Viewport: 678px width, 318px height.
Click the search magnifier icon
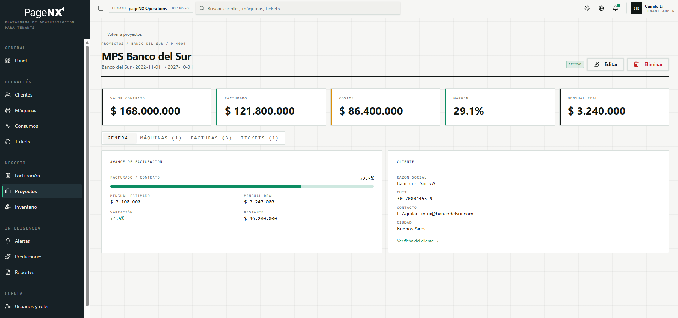[x=202, y=9]
